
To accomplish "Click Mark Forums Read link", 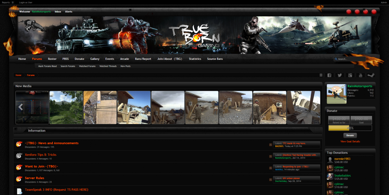I will [47, 66].
